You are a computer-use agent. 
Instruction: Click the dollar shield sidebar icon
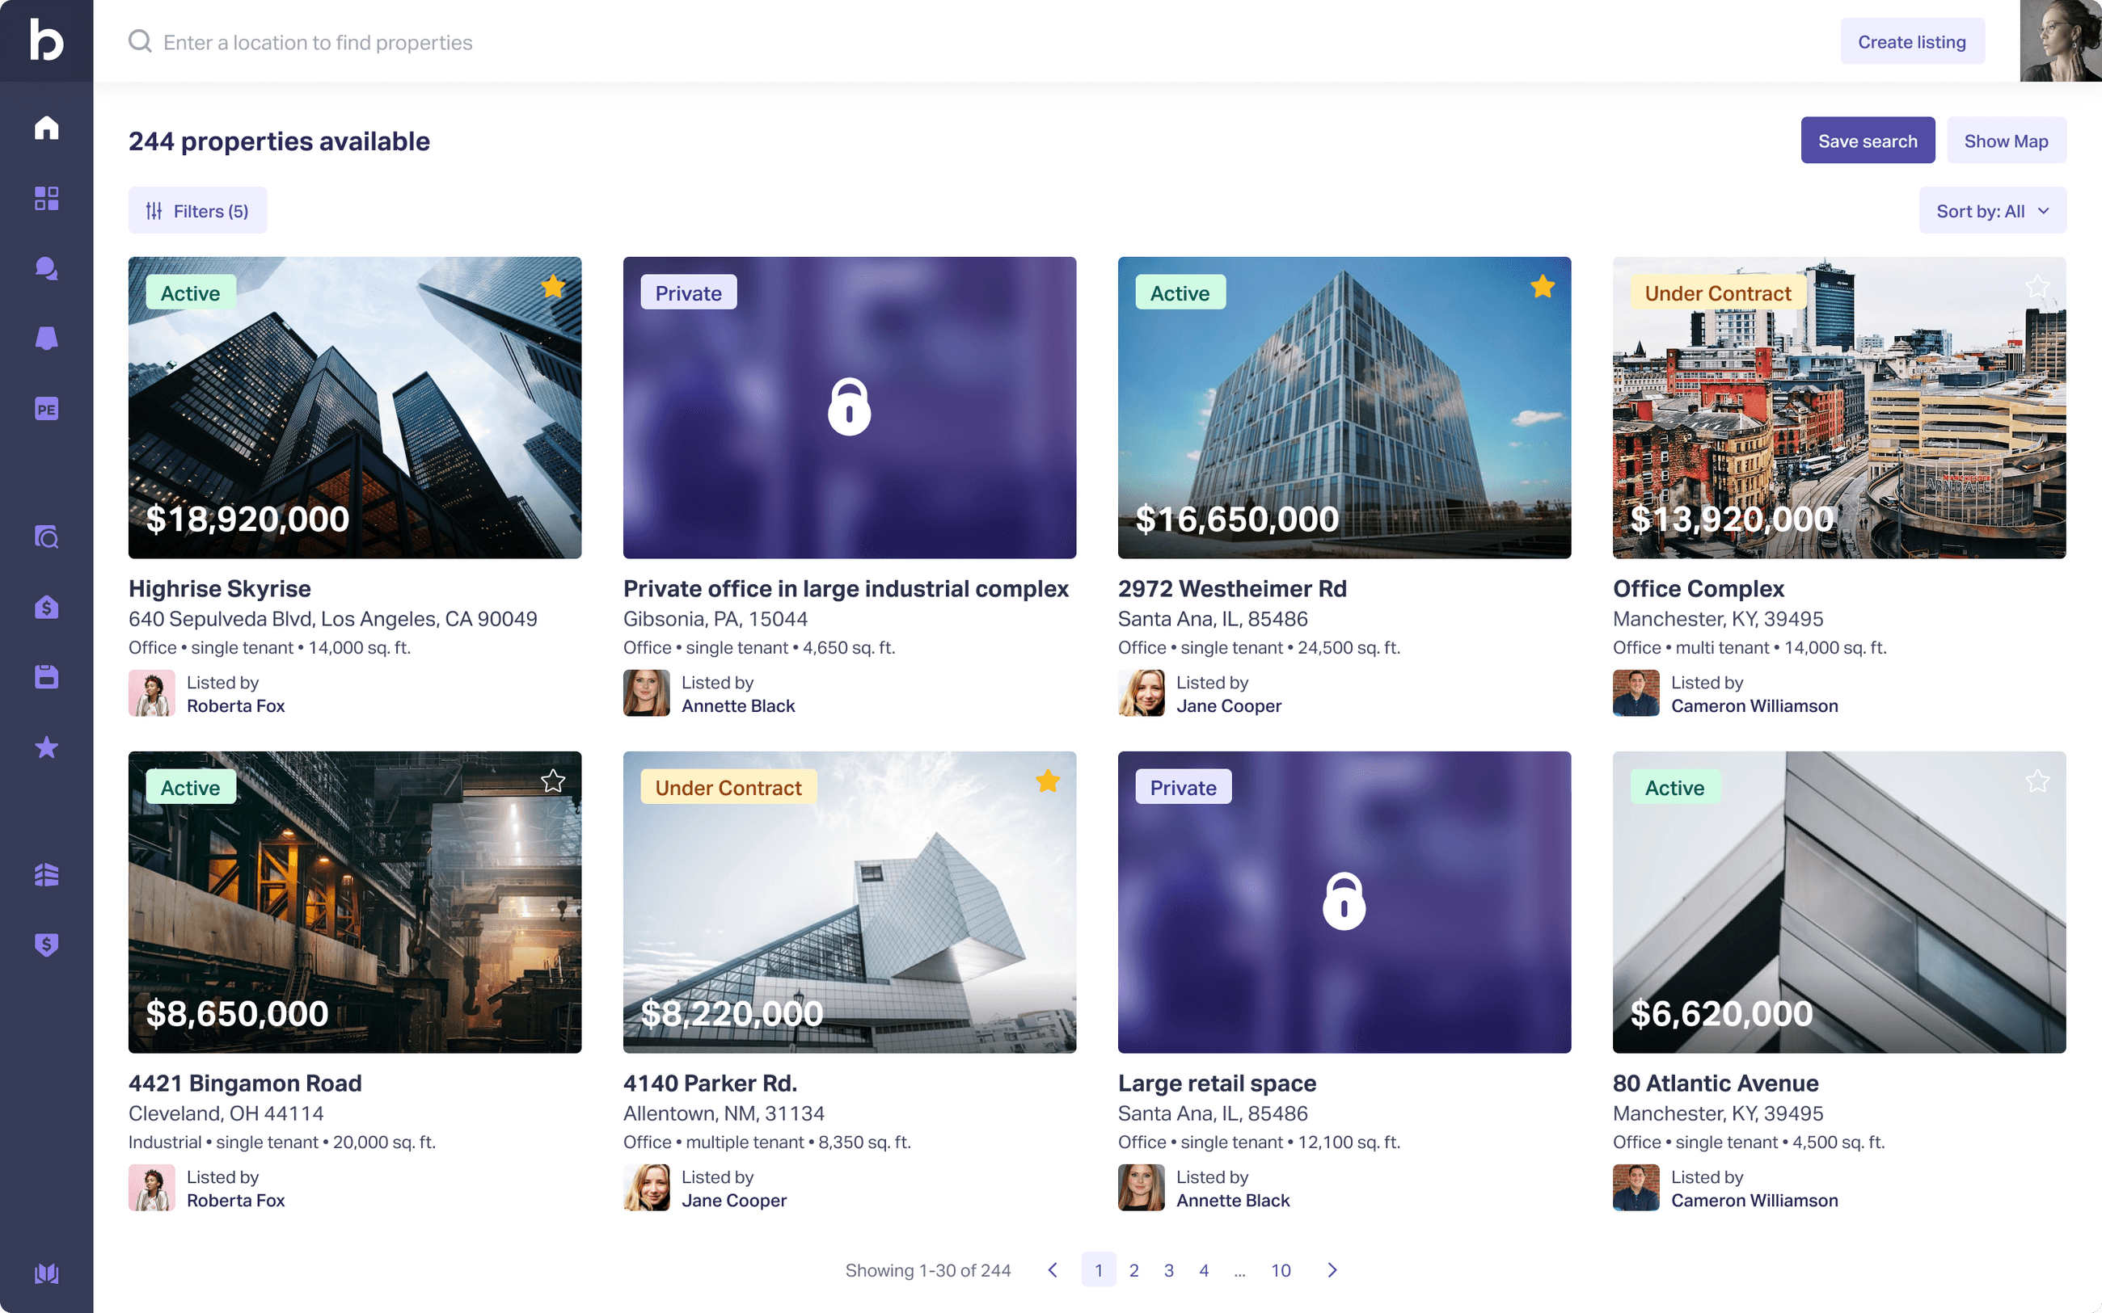[x=46, y=944]
